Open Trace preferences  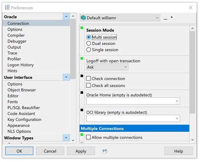(12, 53)
